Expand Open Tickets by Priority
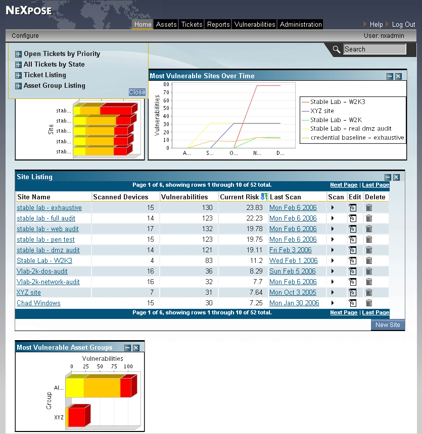The height and width of the screenshot is (434, 422). (x=18, y=54)
